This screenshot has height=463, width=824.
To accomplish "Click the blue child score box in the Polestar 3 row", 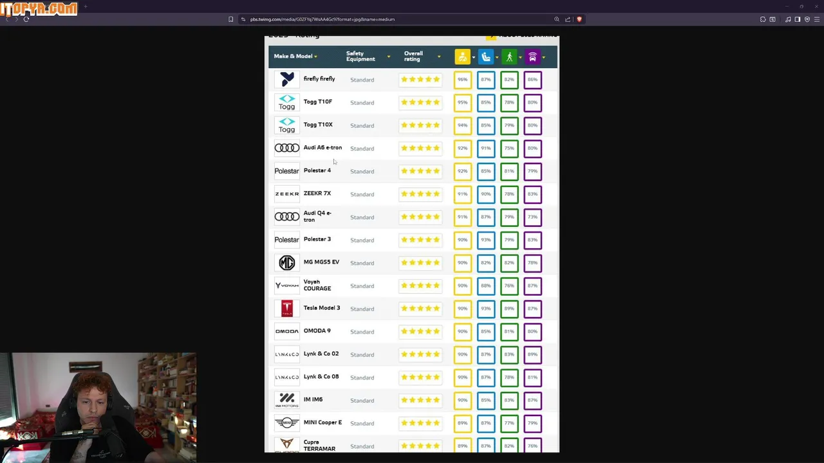I will [486, 240].
